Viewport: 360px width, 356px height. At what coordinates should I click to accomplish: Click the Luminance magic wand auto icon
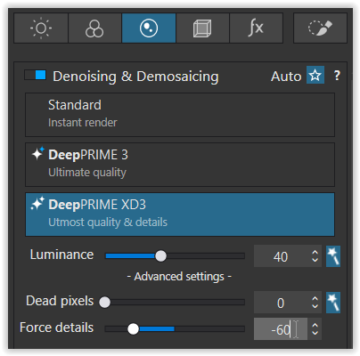[x=333, y=256]
